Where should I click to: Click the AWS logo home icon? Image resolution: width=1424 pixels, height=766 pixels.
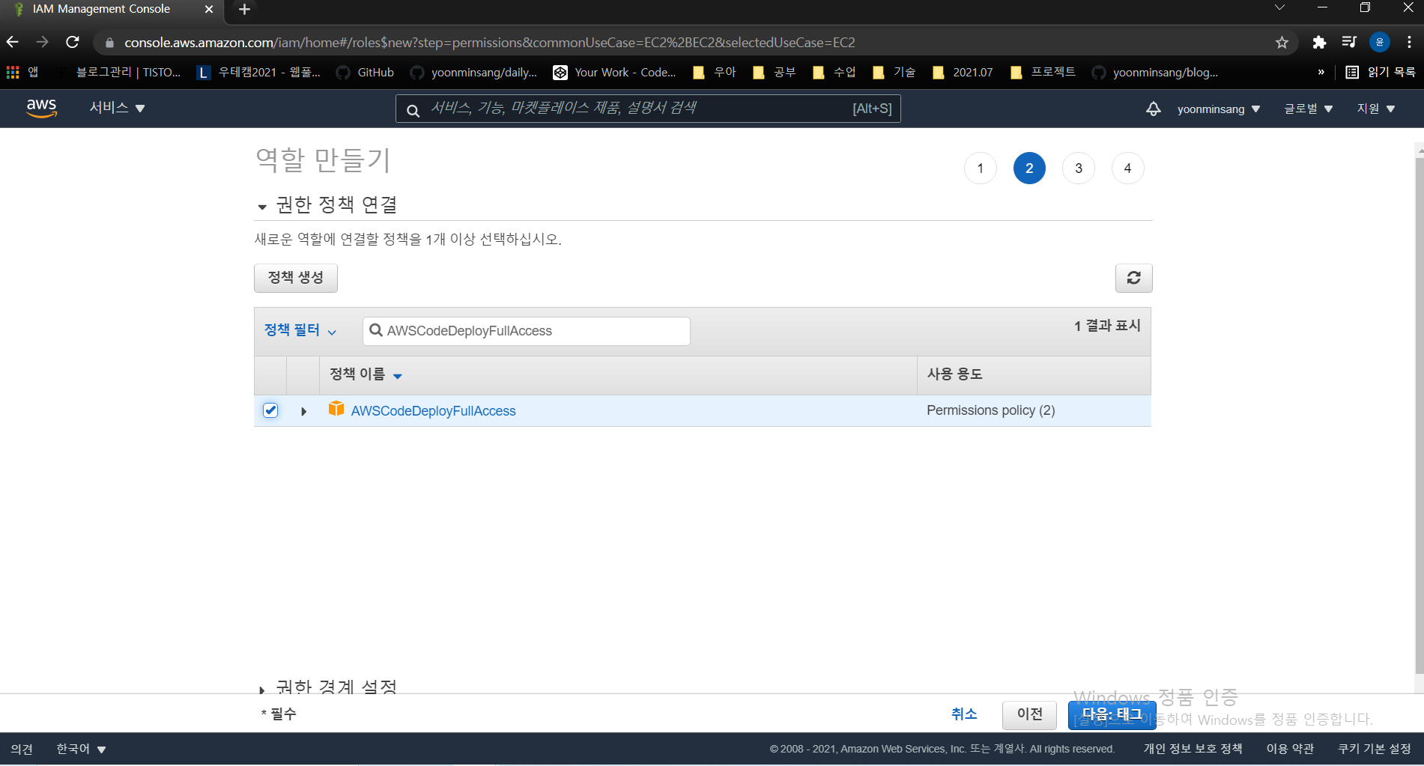pos(42,108)
